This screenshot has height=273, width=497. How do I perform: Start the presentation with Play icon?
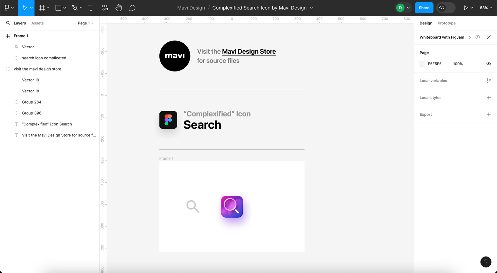click(x=466, y=8)
